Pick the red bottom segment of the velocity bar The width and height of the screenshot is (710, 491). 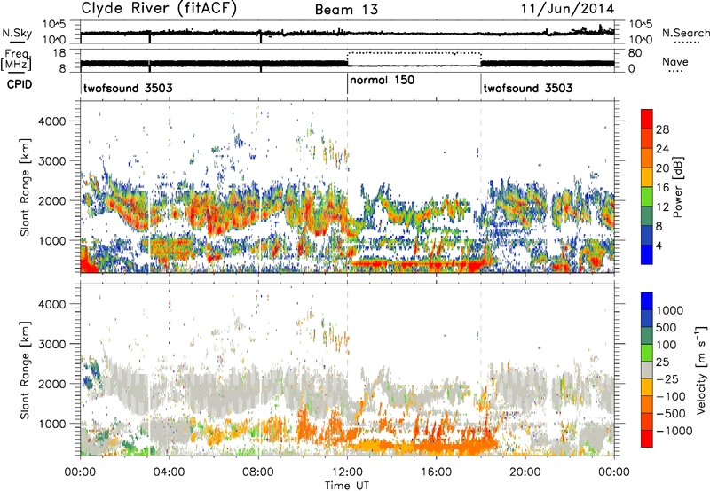click(647, 439)
